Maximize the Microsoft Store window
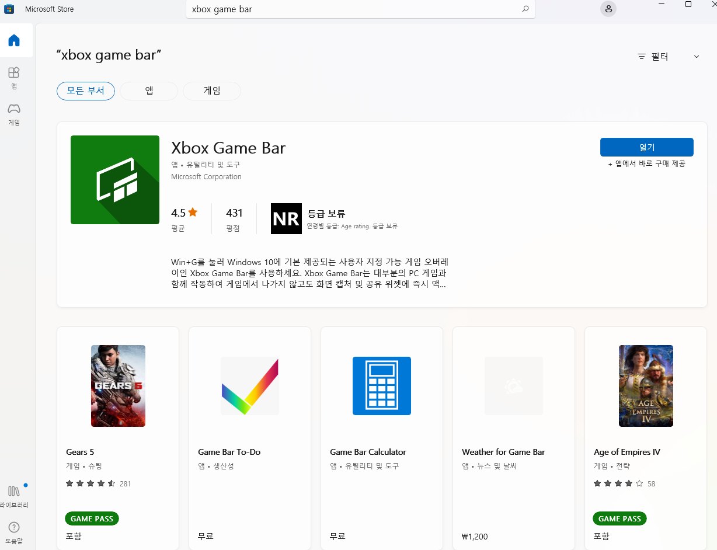Image resolution: width=717 pixels, height=550 pixels. pyautogui.click(x=688, y=4)
